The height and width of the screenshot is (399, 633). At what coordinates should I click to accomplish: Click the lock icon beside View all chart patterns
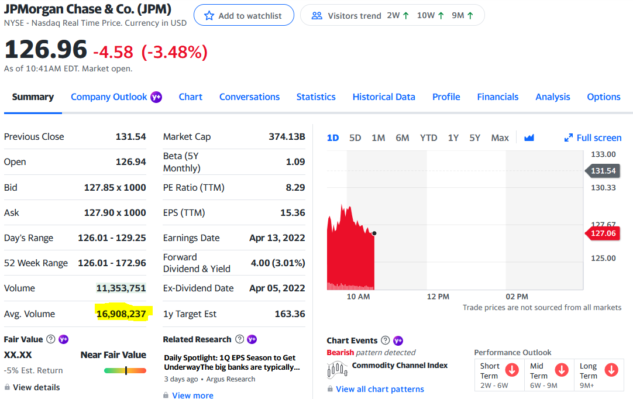point(330,388)
